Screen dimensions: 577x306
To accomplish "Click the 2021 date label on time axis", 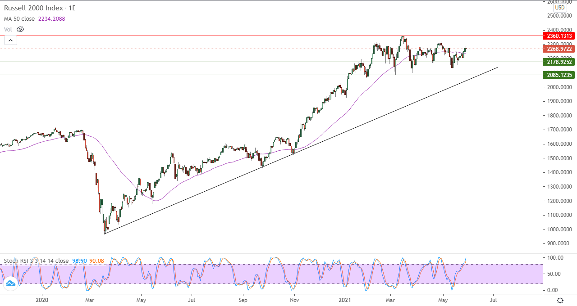I will pyautogui.click(x=345, y=299).
